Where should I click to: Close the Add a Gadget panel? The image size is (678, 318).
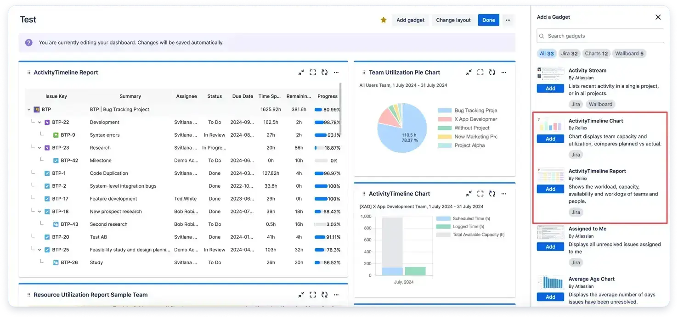658,17
